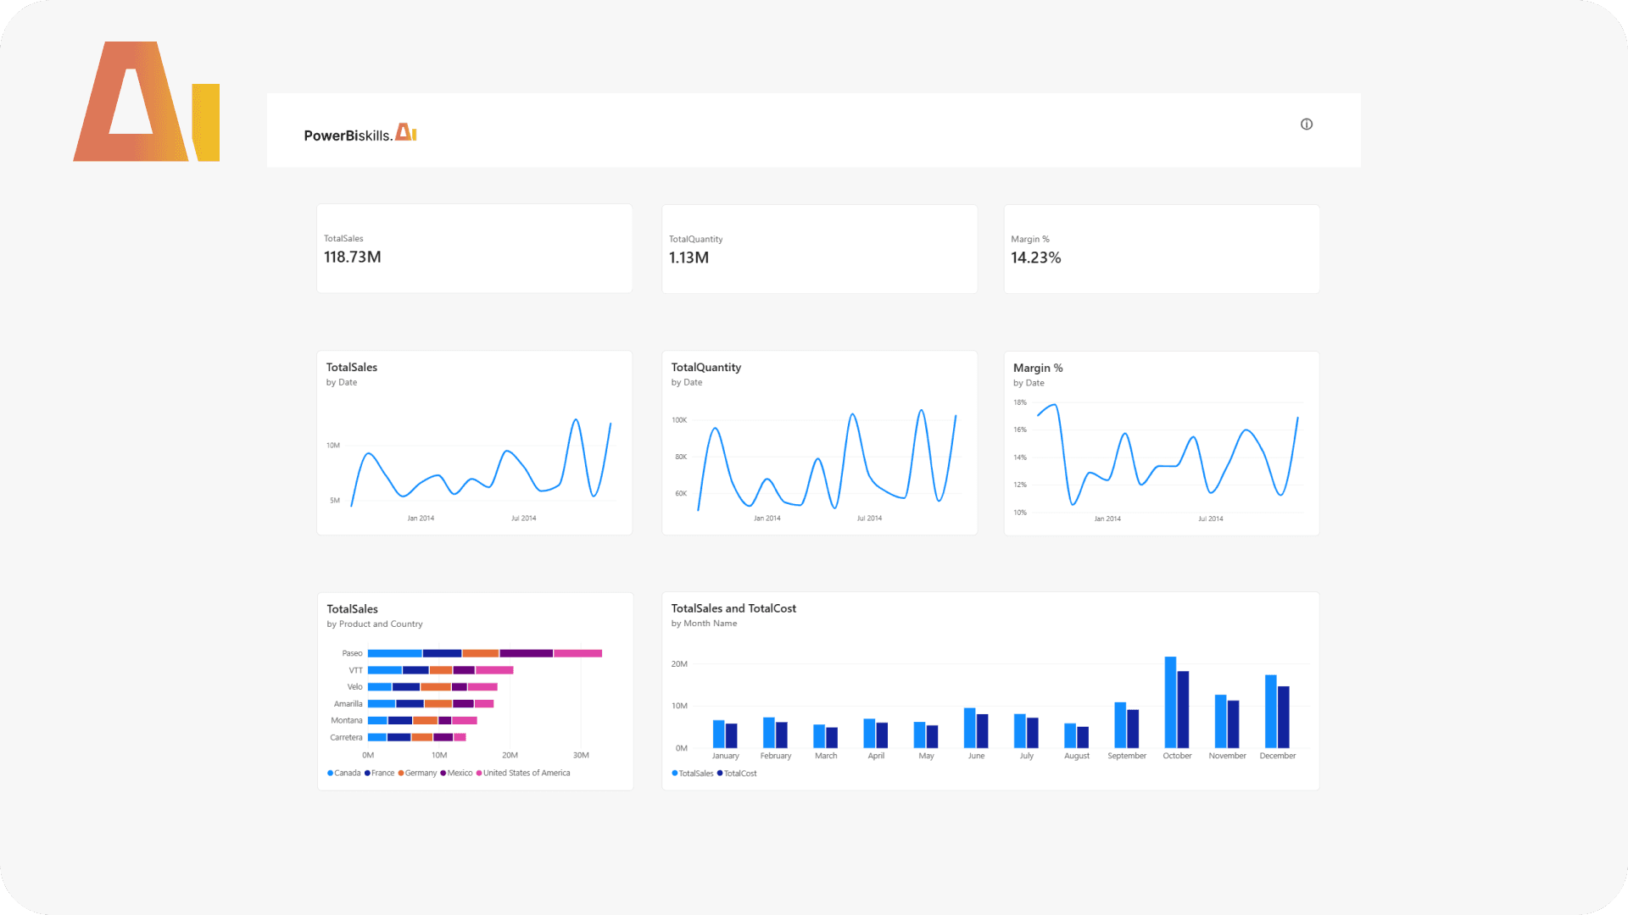Select the 14.23% Margin card value
The height and width of the screenshot is (915, 1628).
[x=1035, y=258]
